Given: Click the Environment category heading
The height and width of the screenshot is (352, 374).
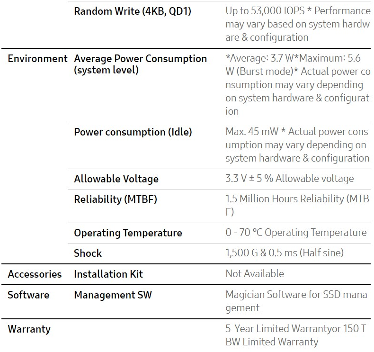Looking at the screenshot, I should (x=38, y=59).
